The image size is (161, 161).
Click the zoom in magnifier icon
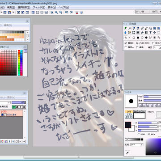56,13
